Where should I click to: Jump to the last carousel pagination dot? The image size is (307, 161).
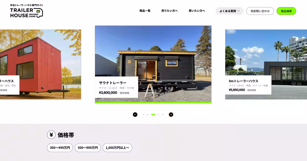(163, 114)
